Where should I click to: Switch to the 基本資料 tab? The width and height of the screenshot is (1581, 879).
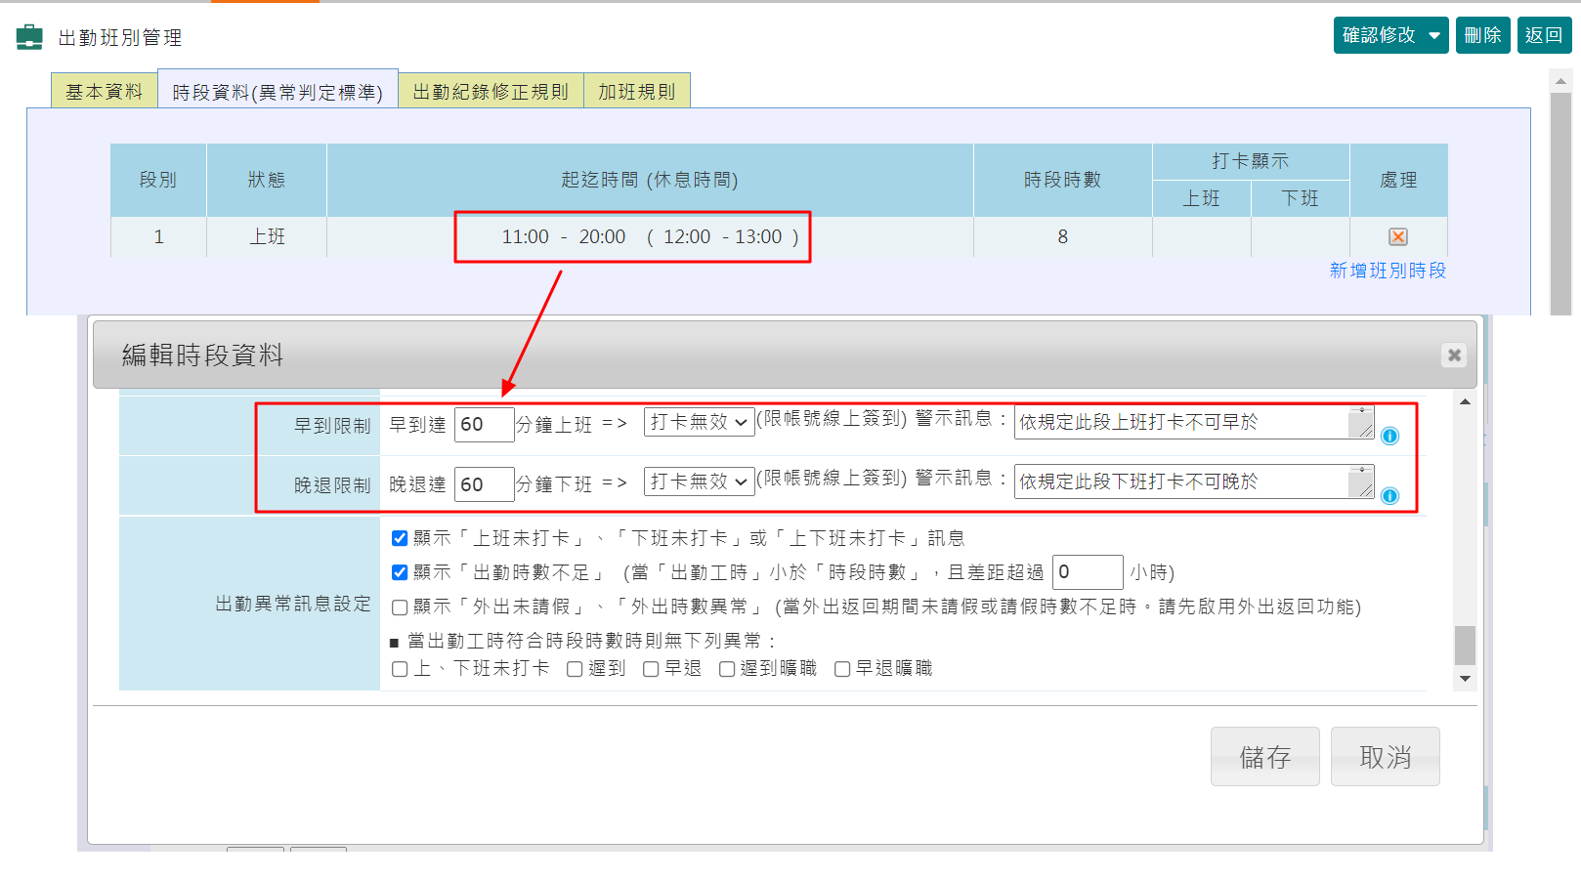[x=104, y=90]
